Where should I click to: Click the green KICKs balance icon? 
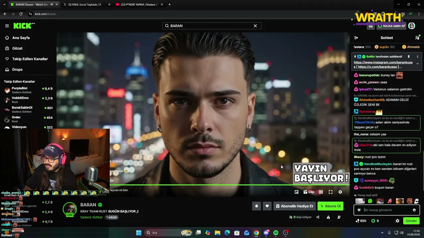pyautogui.click(x=373, y=221)
